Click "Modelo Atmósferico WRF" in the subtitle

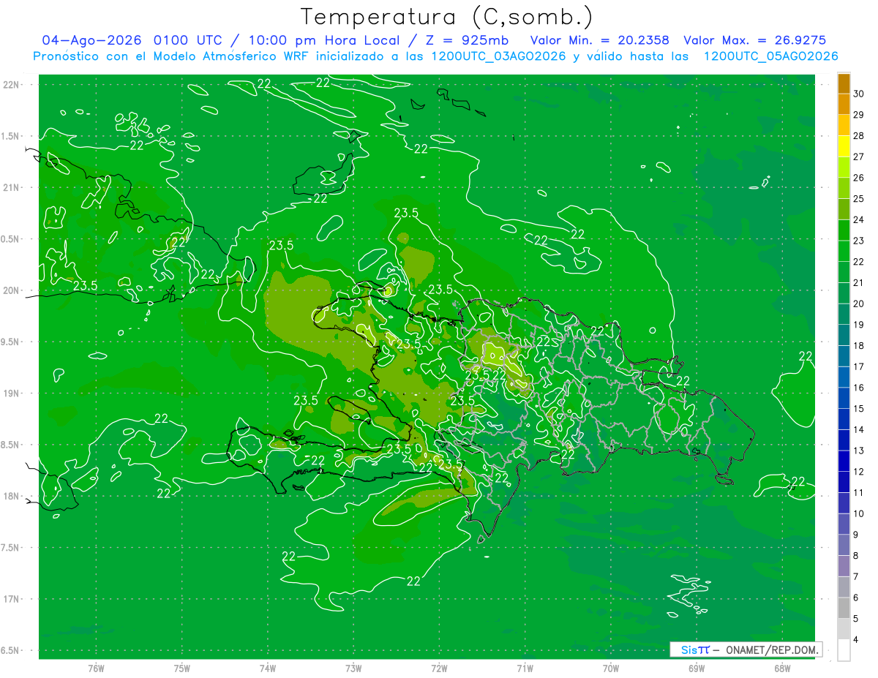(233, 56)
